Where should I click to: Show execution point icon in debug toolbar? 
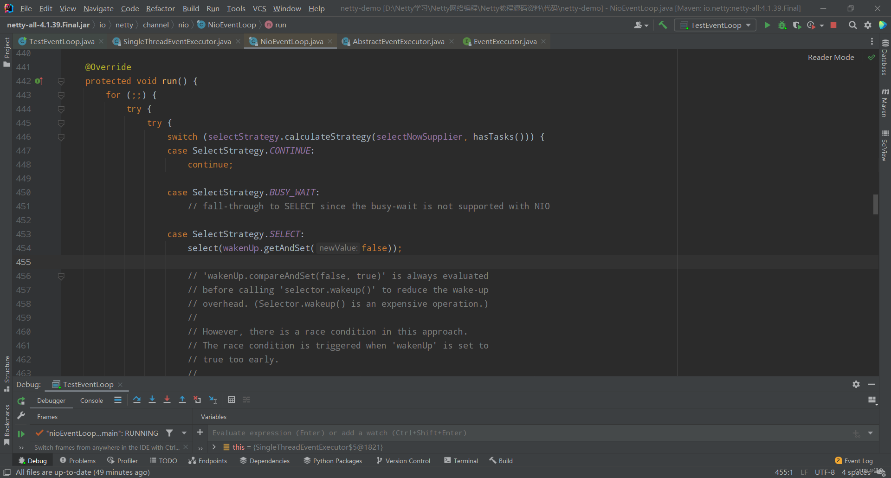click(118, 400)
